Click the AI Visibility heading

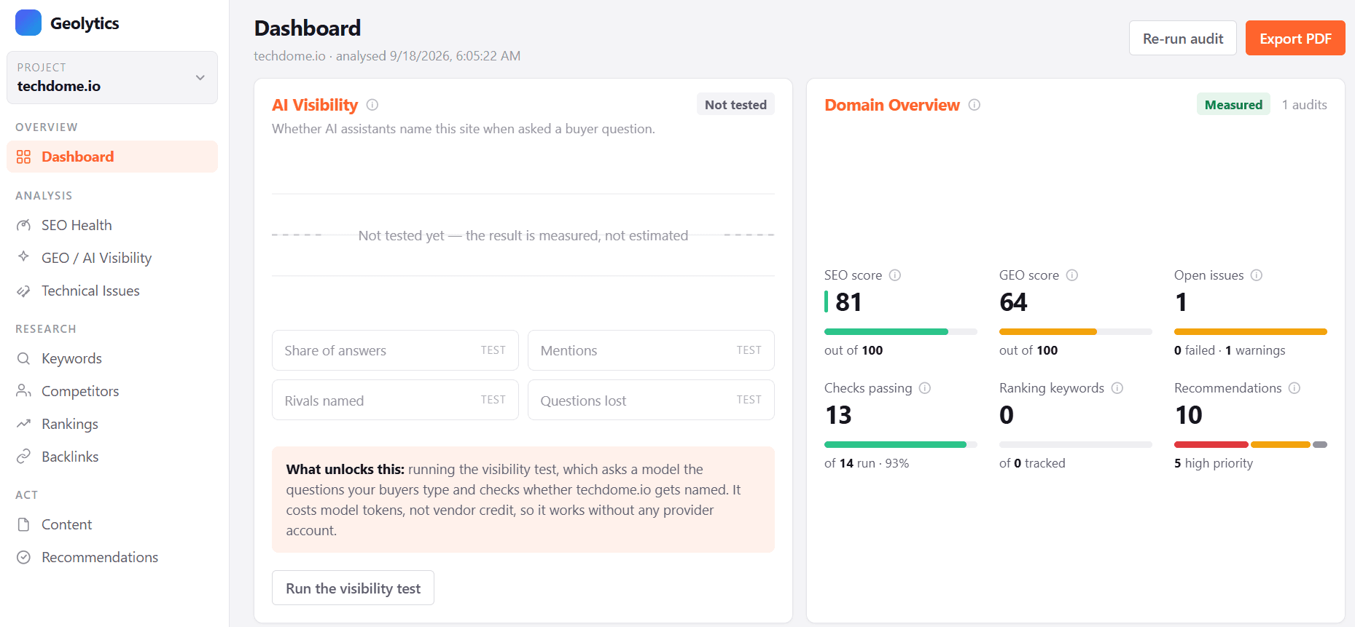(315, 105)
